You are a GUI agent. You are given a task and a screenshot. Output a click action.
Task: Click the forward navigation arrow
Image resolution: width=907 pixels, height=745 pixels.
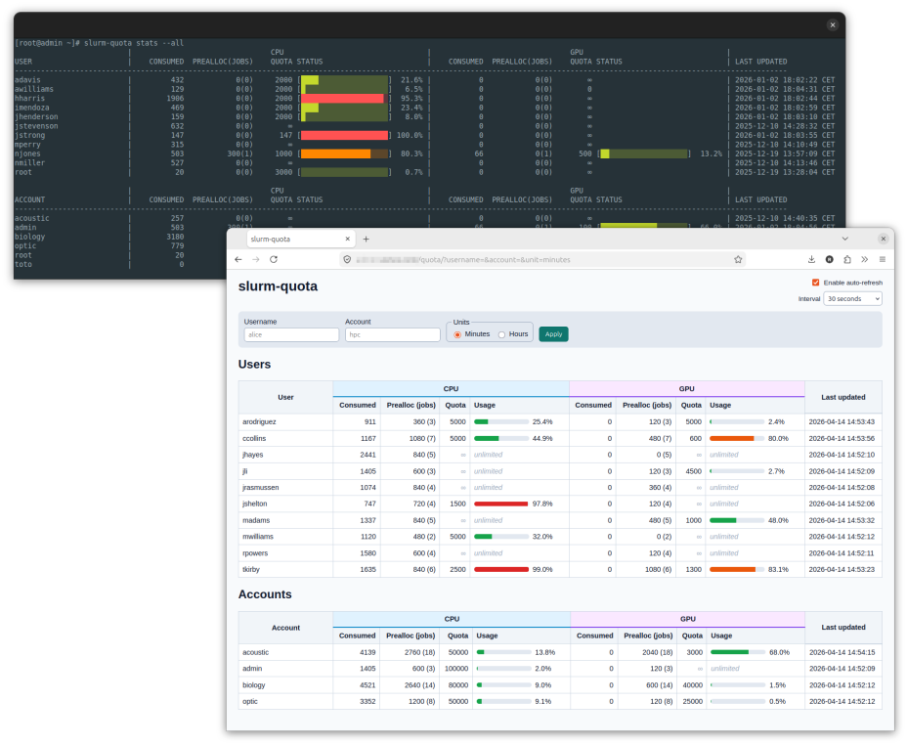pos(255,259)
